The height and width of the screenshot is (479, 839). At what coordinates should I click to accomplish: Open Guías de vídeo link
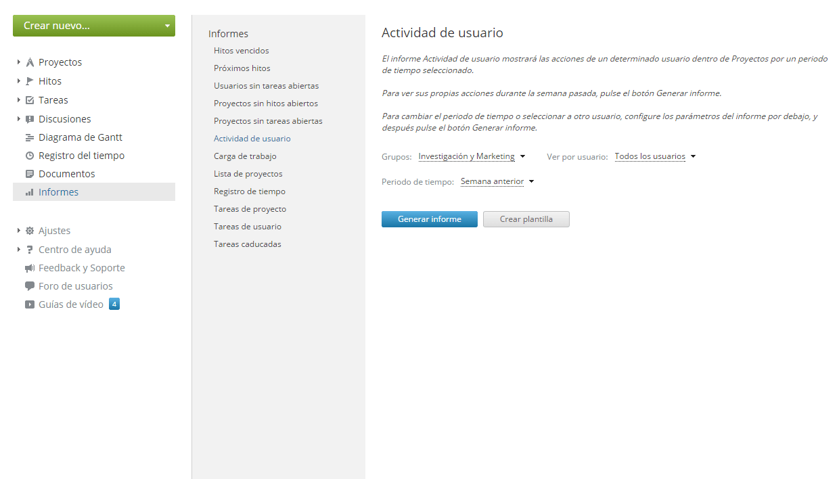pyautogui.click(x=71, y=304)
